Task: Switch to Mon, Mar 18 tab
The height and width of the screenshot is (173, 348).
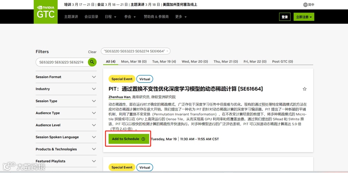Action: tap(134, 62)
